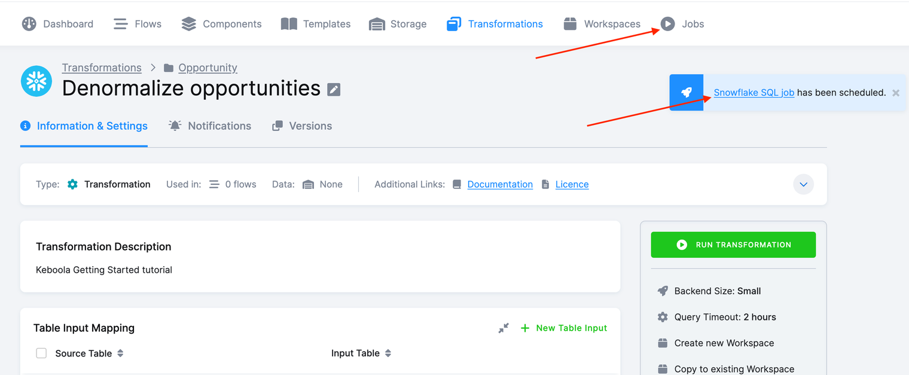Click the Notifications bell icon
The height and width of the screenshot is (375, 909).
[x=175, y=126]
